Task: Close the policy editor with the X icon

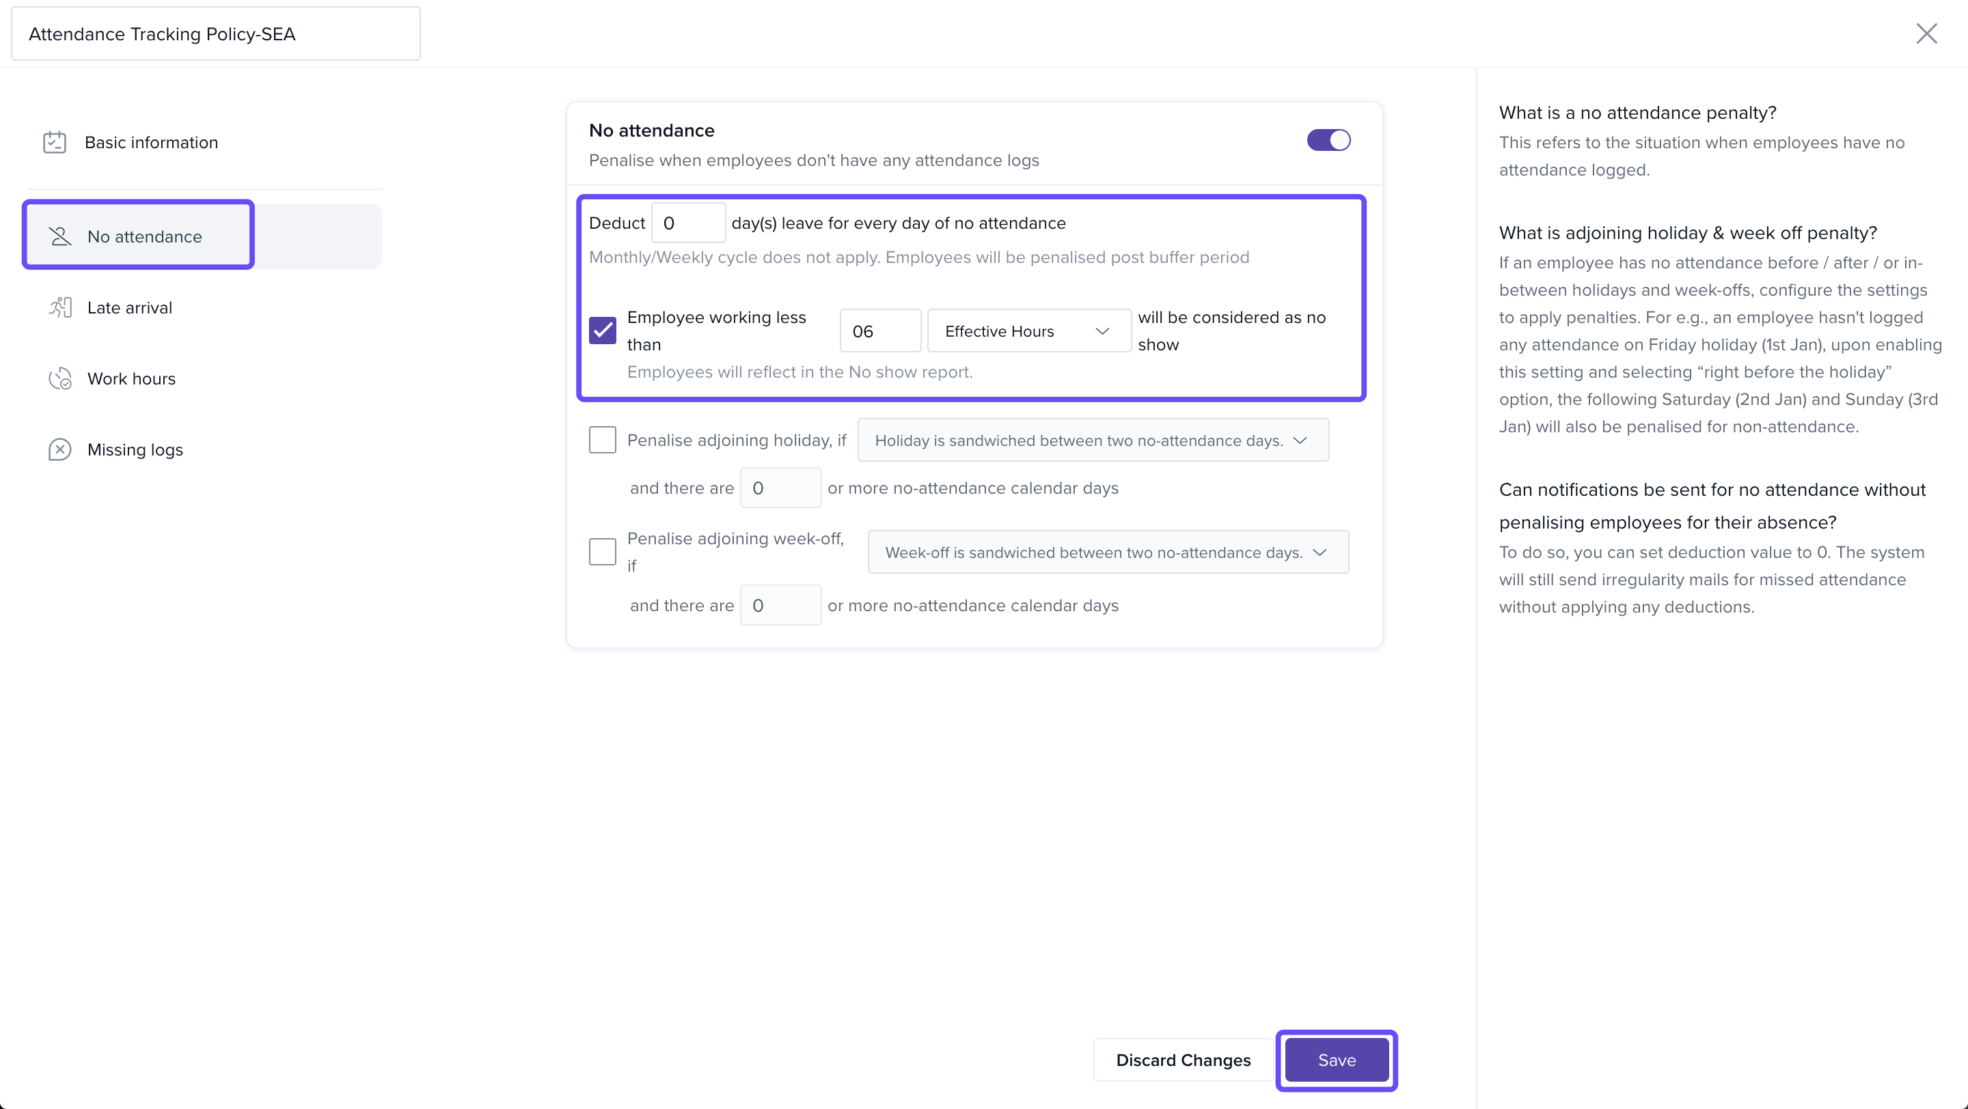Action: (1926, 33)
